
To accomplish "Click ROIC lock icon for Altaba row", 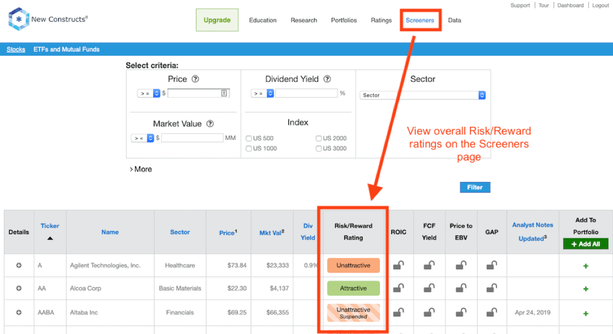I will [x=399, y=312].
